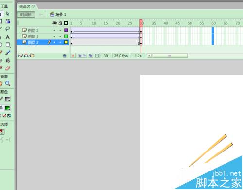Image resolution: width=243 pixels, height=190 pixels.
Task: Click the yellow outline swatch of 图层 3
Action: (66, 42)
